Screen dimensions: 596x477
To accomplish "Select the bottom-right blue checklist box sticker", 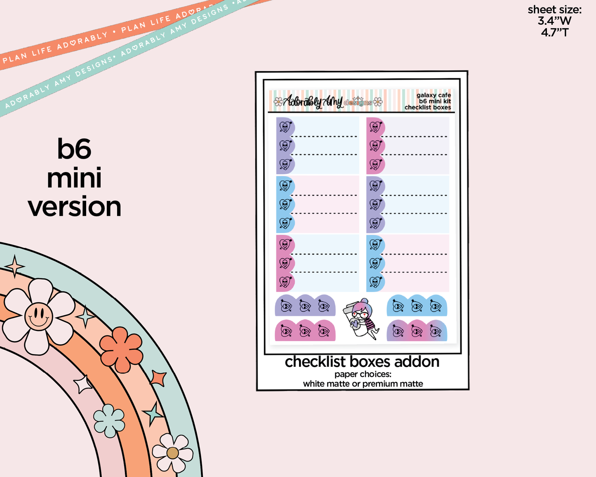I will pos(408,263).
